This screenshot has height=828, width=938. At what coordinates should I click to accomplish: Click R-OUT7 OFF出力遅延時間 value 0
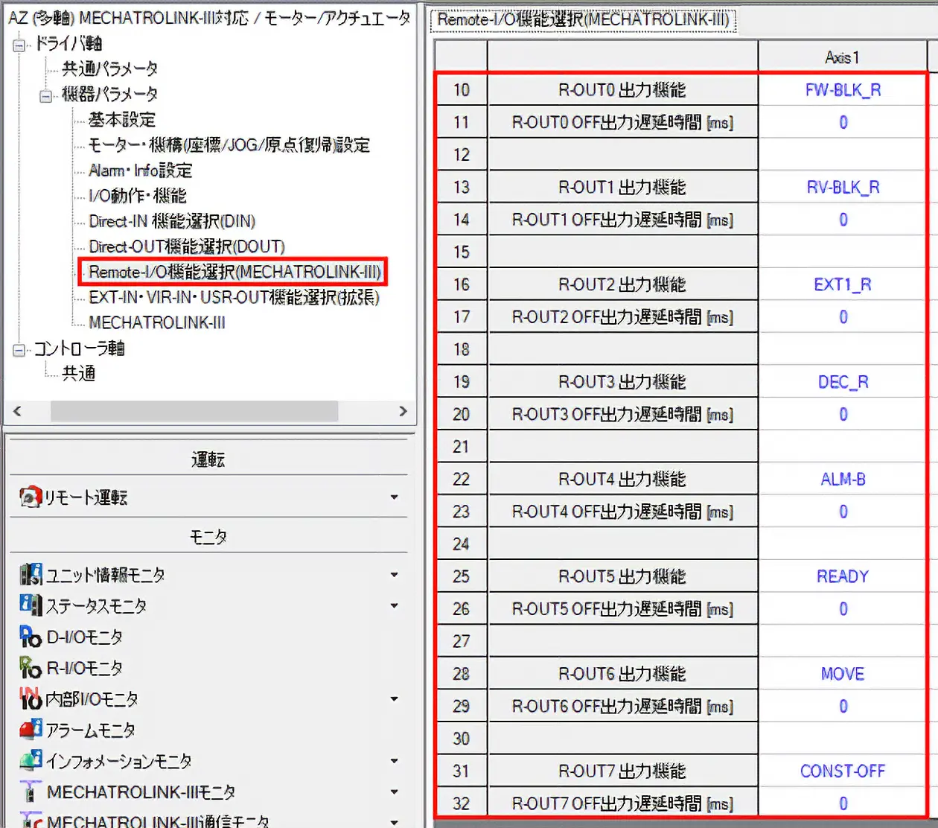click(x=843, y=803)
